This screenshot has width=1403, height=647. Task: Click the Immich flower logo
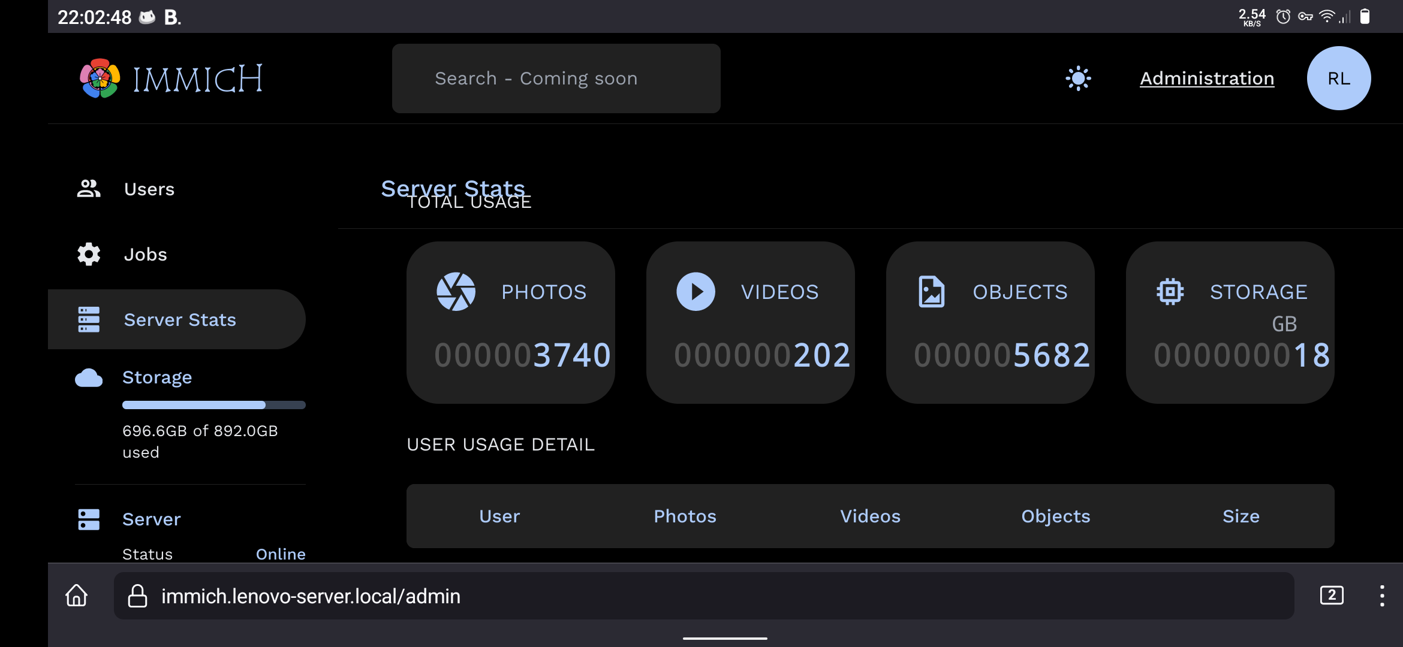[x=100, y=78]
